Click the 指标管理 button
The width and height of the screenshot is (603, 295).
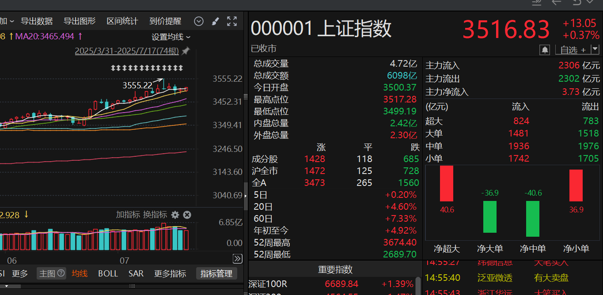pyautogui.click(x=216, y=273)
